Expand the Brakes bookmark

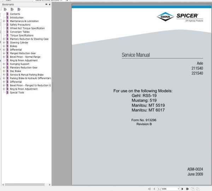[x=4, y=46]
